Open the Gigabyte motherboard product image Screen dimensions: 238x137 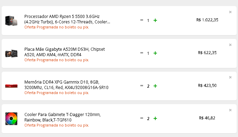point(11,53)
